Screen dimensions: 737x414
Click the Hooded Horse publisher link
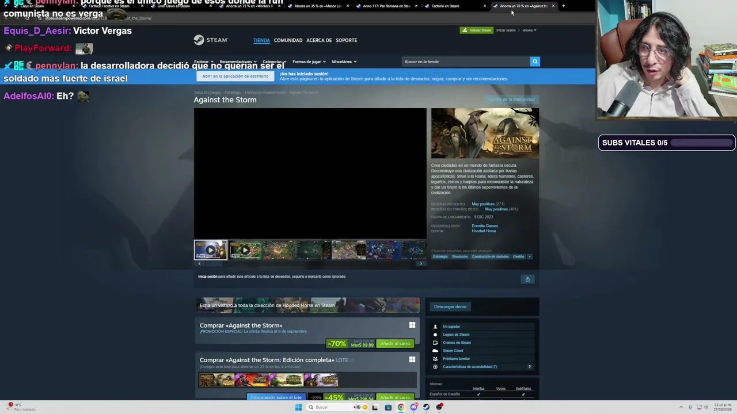pyautogui.click(x=484, y=231)
